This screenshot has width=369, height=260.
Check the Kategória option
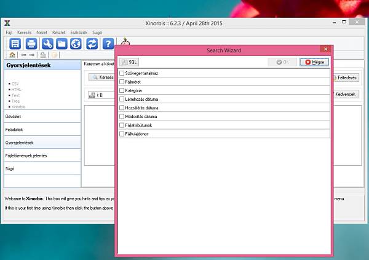click(x=122, y=90)
